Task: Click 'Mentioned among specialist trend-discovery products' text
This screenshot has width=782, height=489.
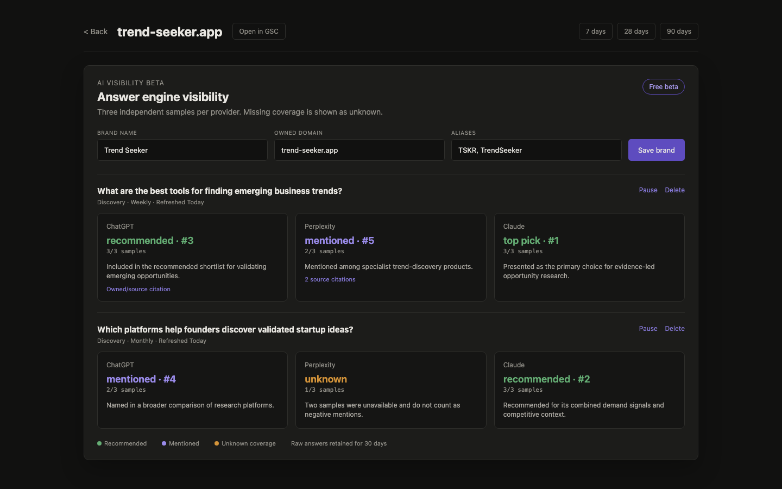Action: tap(389, 267)
